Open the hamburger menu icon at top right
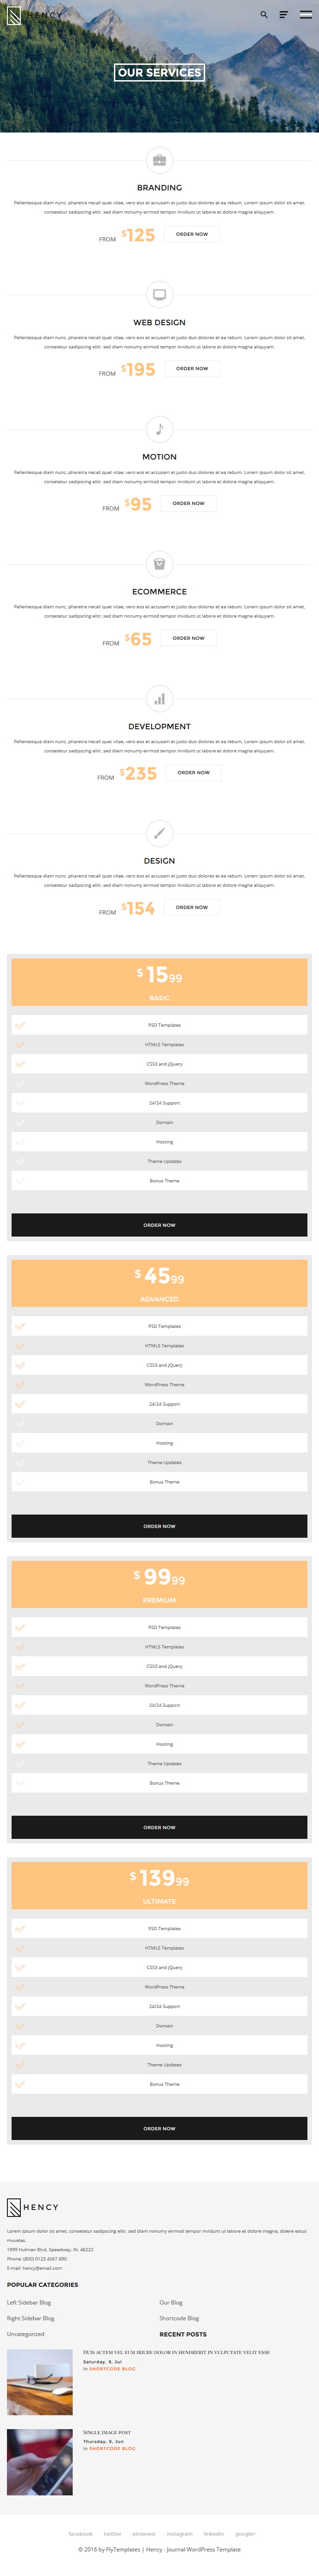Screen dimensions: 319x2576 click(x=305, y=15)
